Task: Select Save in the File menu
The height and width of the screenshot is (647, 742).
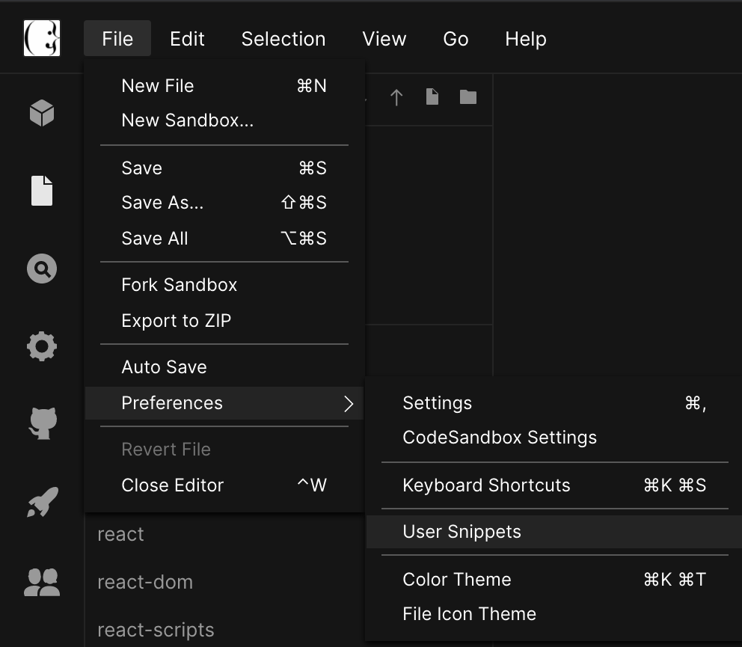Action: click(224, 168)
